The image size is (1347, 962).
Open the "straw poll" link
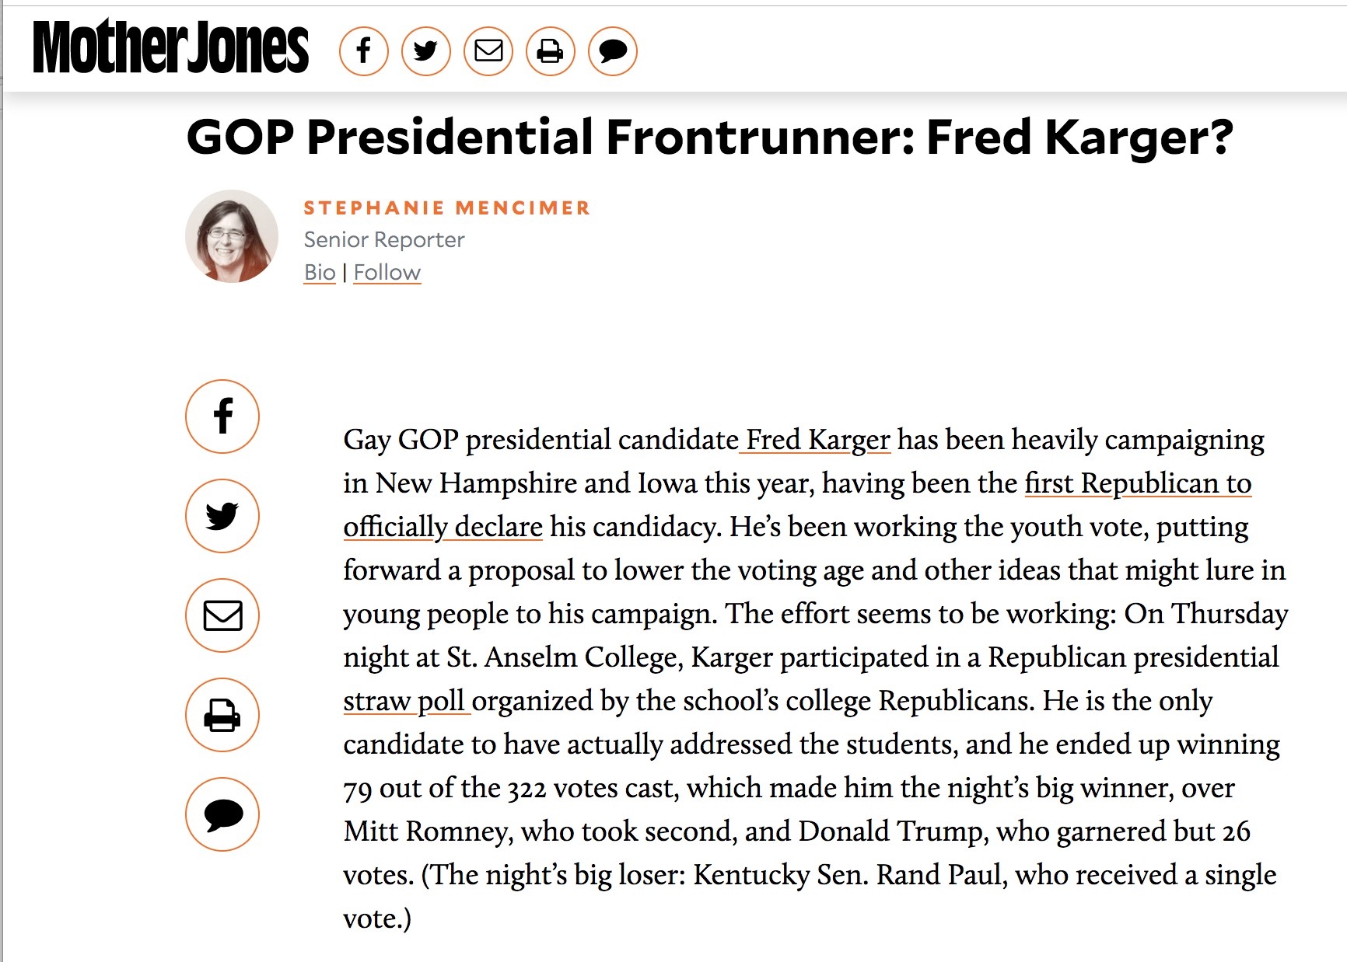coord(405,701)
